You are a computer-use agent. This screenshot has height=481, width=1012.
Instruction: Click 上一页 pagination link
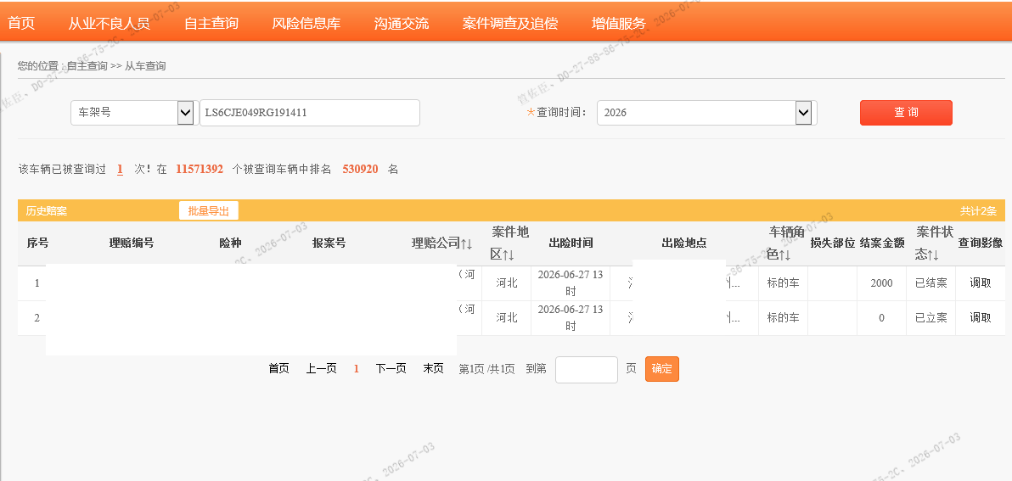(322, 369)
